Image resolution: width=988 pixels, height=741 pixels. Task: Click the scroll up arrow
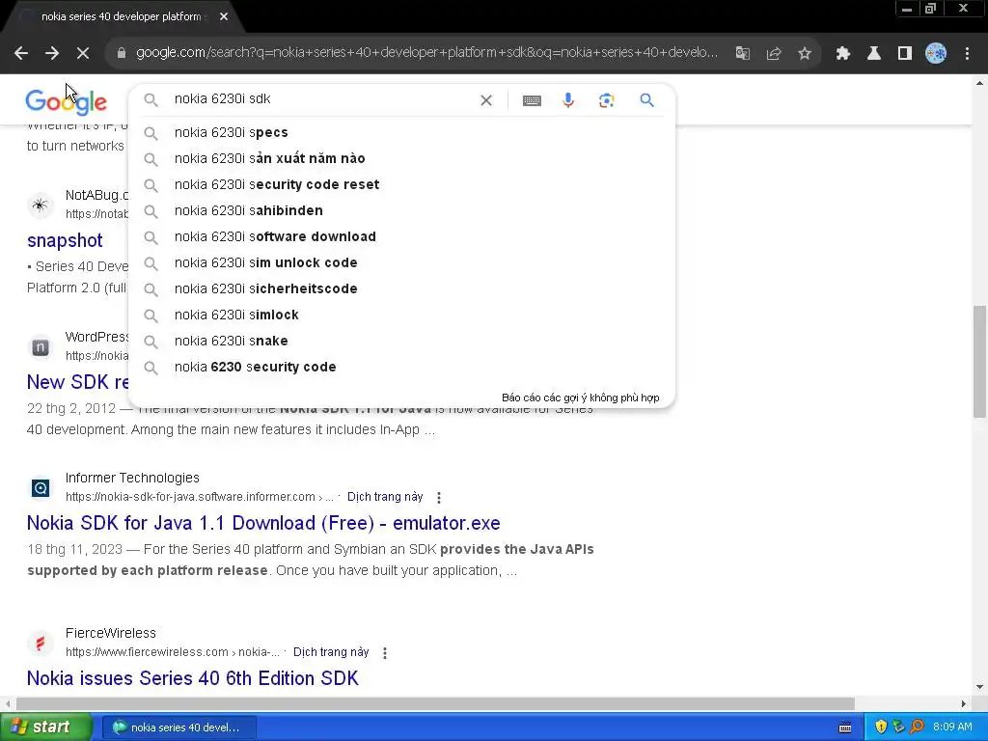point(980,83)
